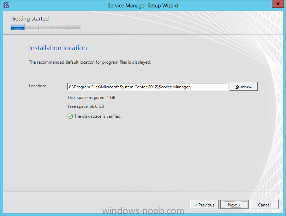Click the Service Manager Setup Wizard title
The height and width of the screenshot is (216, 286).
143,6
